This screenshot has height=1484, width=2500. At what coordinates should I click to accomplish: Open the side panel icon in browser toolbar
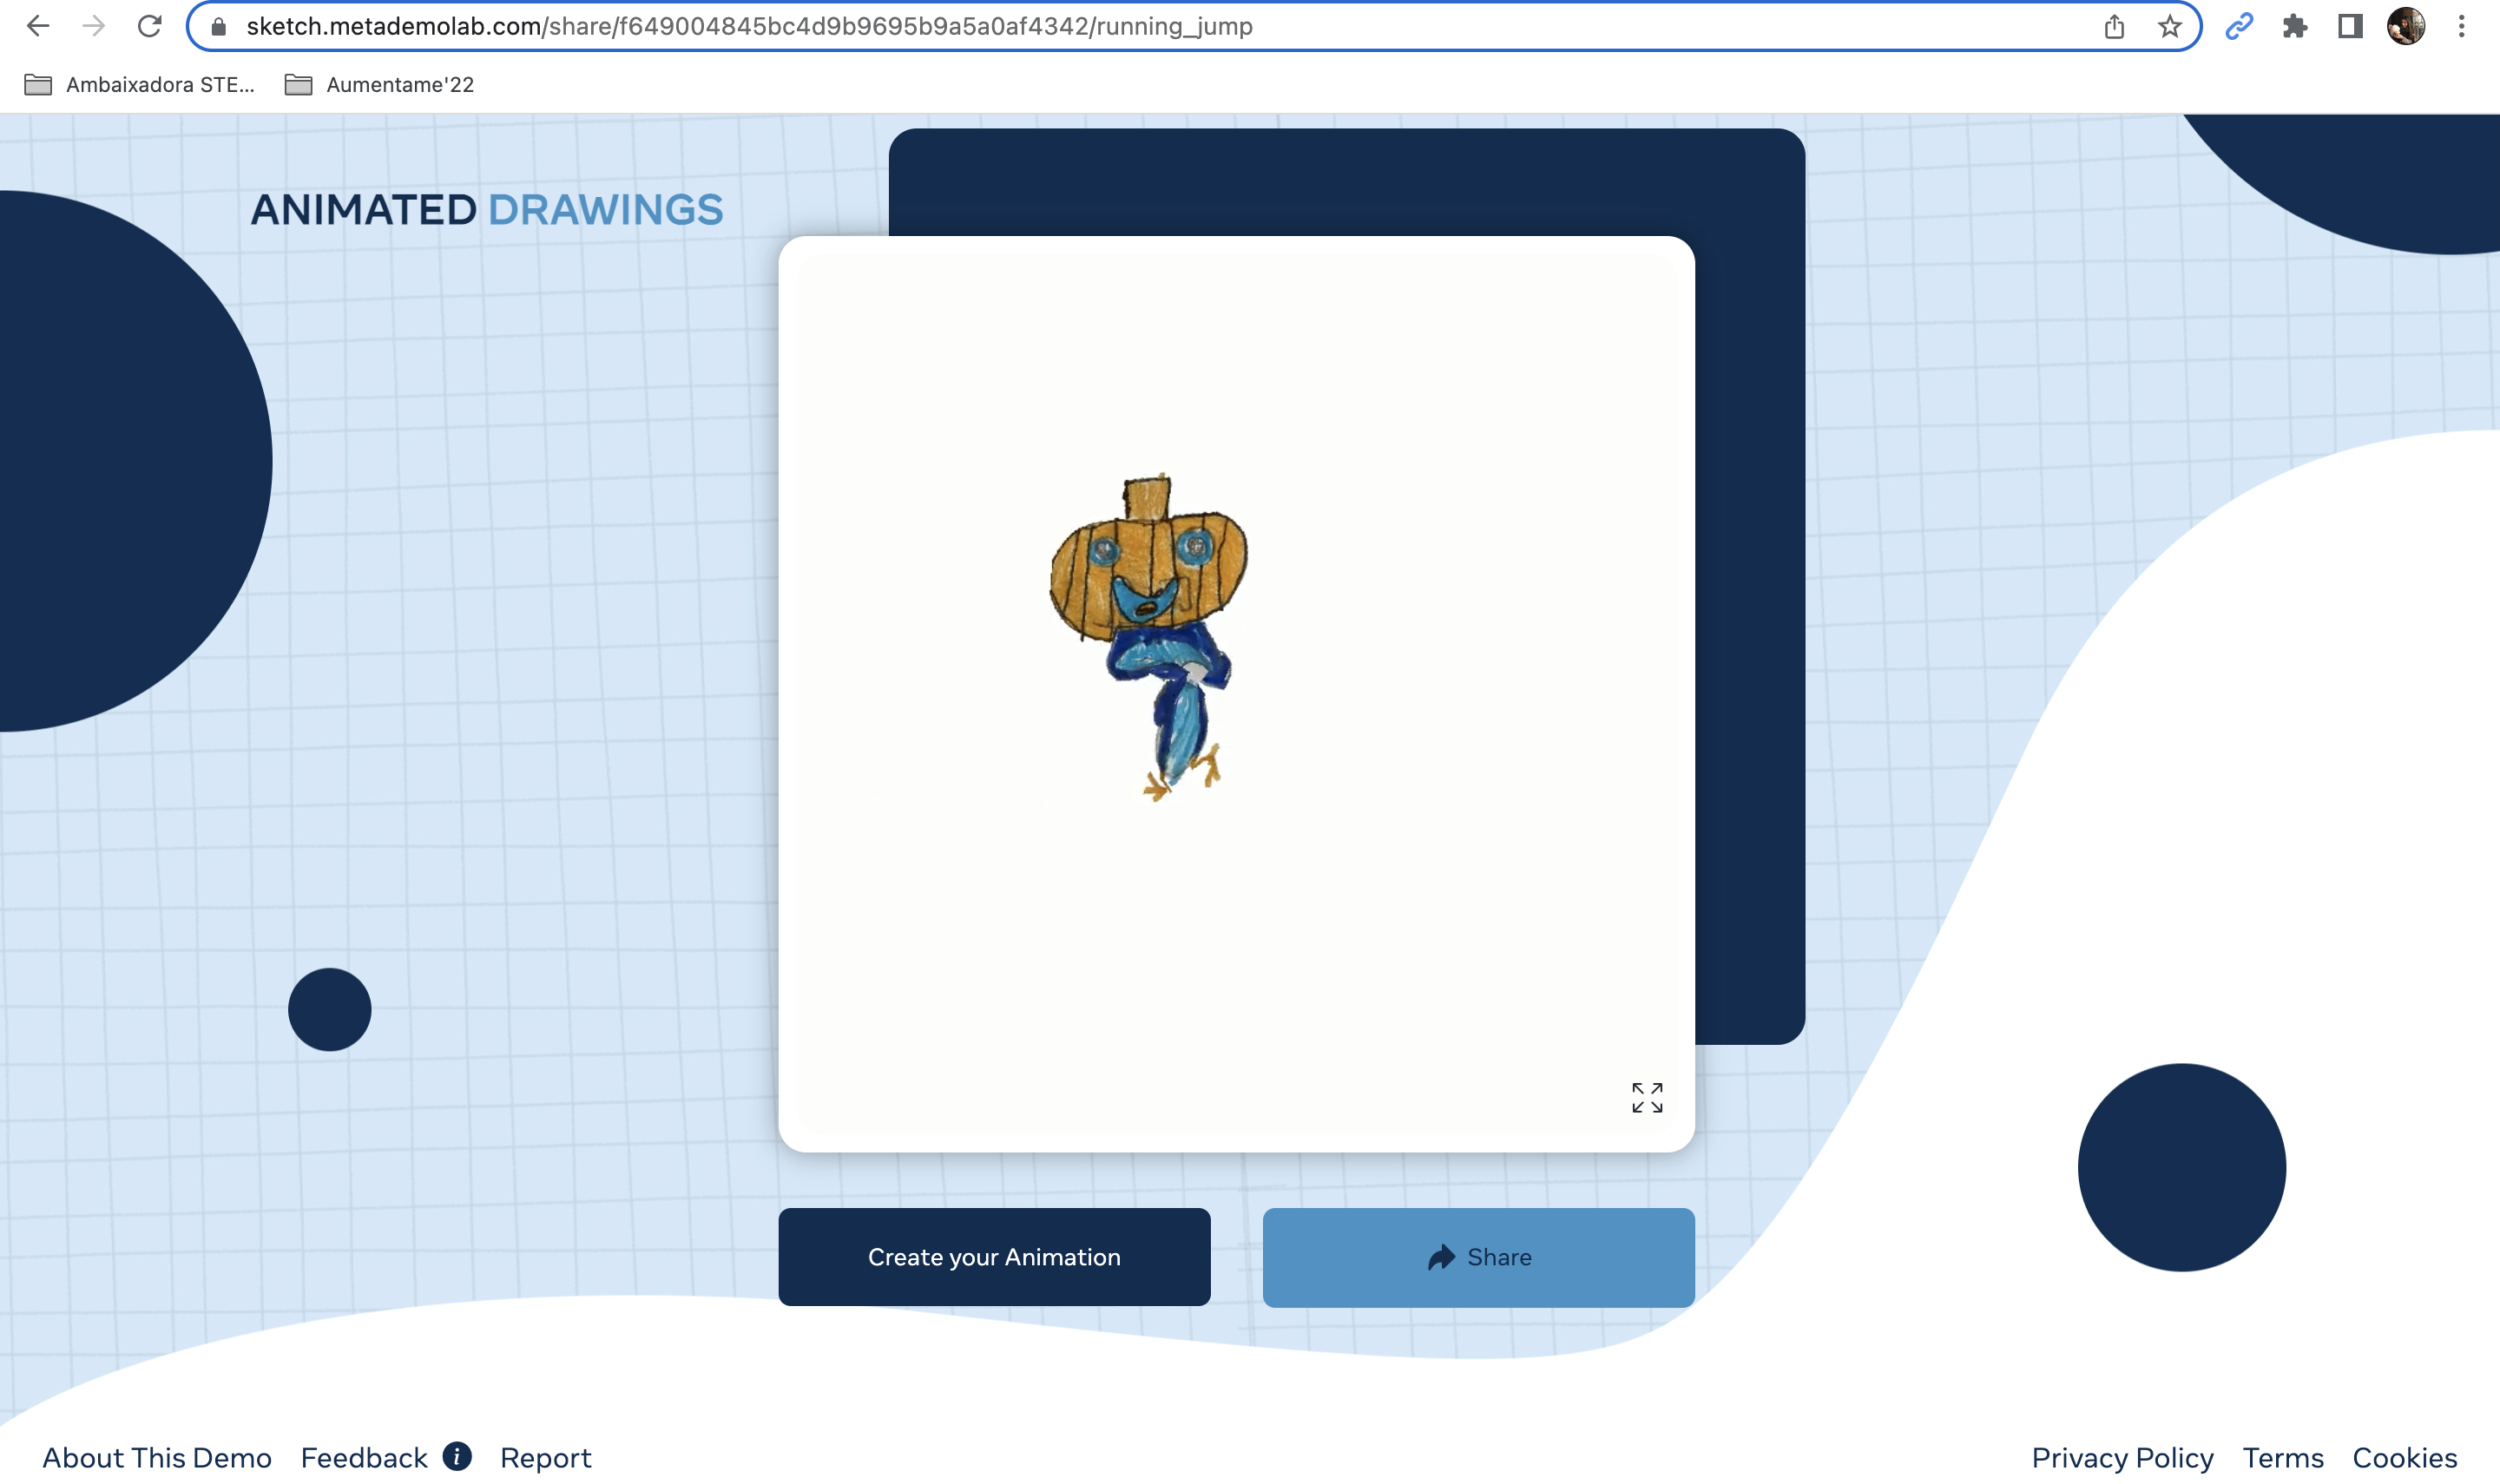(2348, 26)
